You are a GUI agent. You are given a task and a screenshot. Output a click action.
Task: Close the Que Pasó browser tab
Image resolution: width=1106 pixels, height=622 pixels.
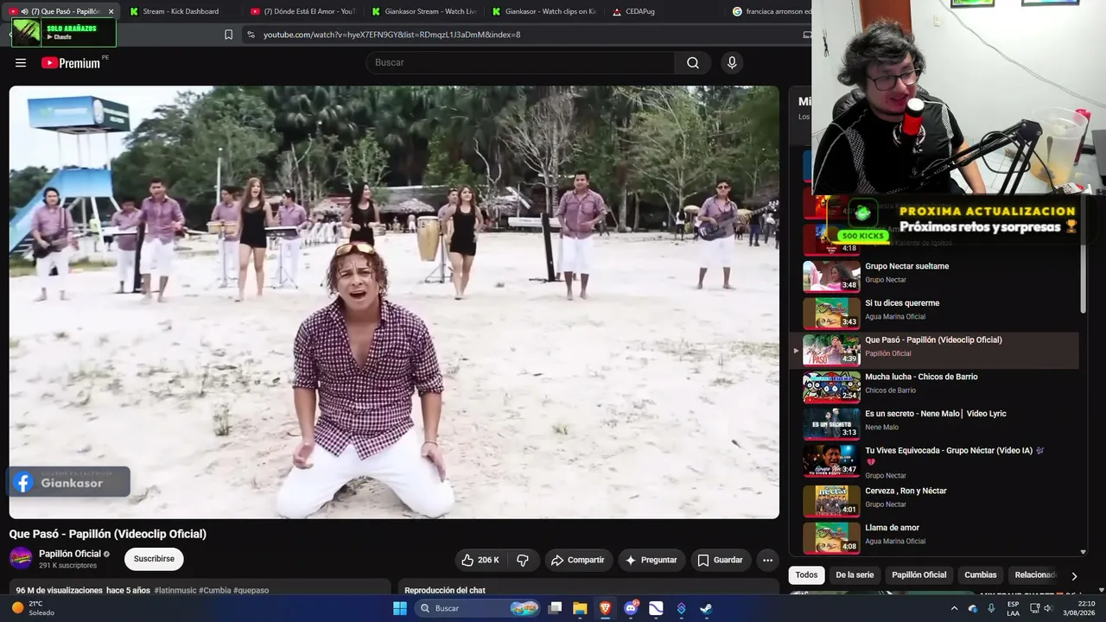111,11
